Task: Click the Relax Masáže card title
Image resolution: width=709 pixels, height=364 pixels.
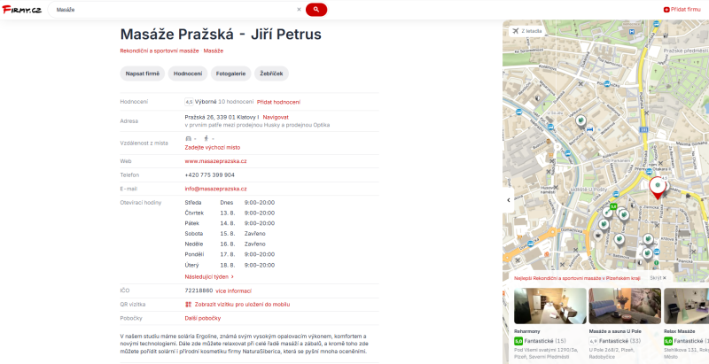Action: coord(679,331)
